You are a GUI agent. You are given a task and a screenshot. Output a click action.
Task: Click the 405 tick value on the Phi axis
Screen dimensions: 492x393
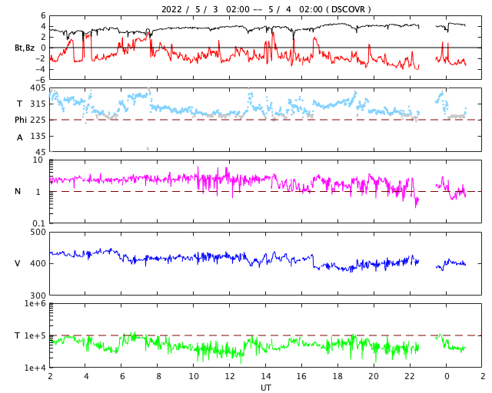(x=38, y=88)
